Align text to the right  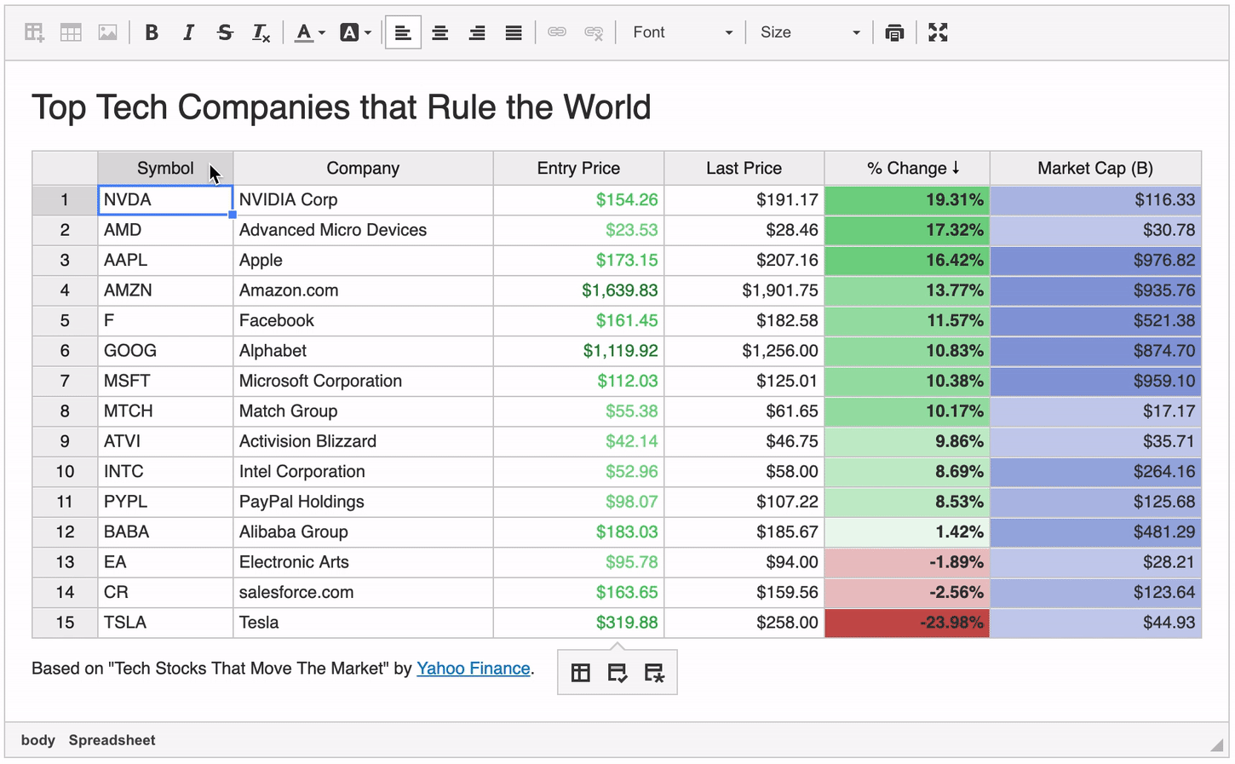[476, 32]
